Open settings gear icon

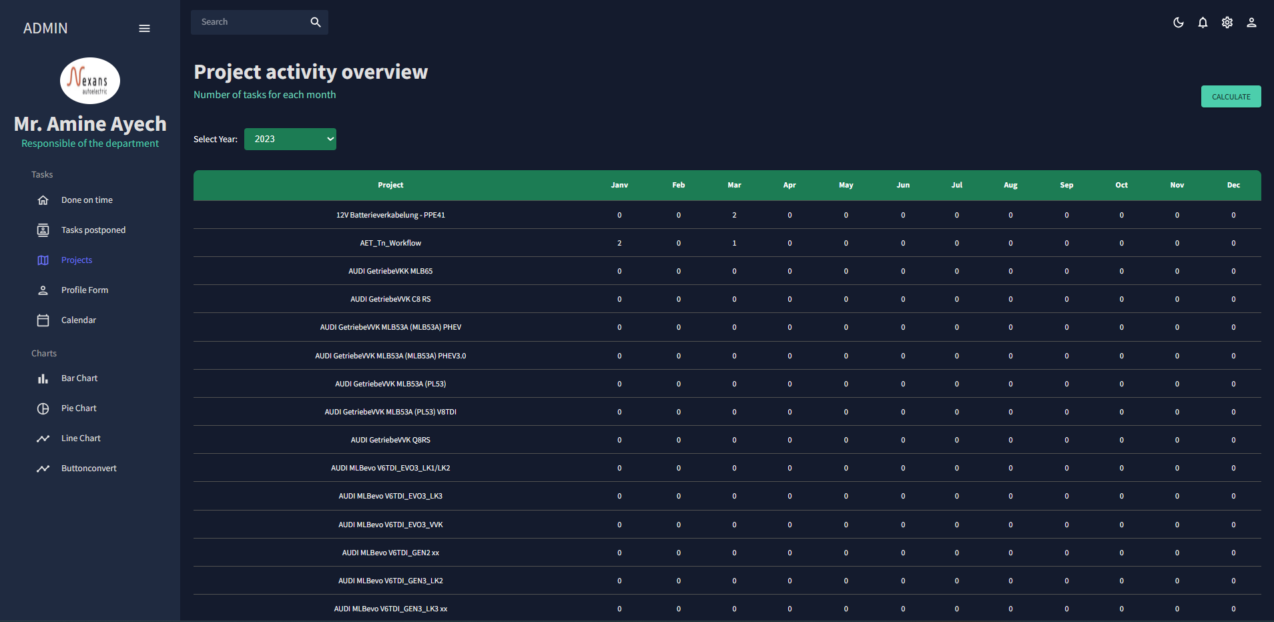click(x=1227, y=23)
